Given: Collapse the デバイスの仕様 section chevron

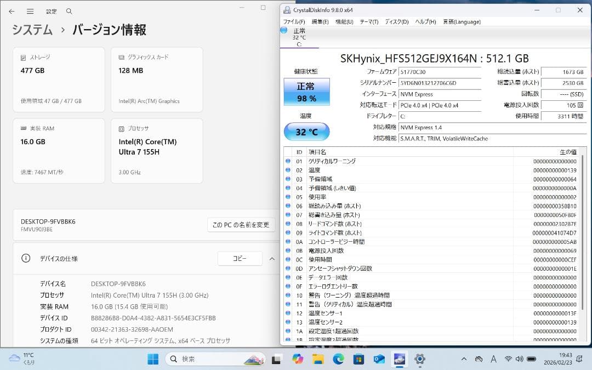Looking at the screenshot, I should click(272, 259).
